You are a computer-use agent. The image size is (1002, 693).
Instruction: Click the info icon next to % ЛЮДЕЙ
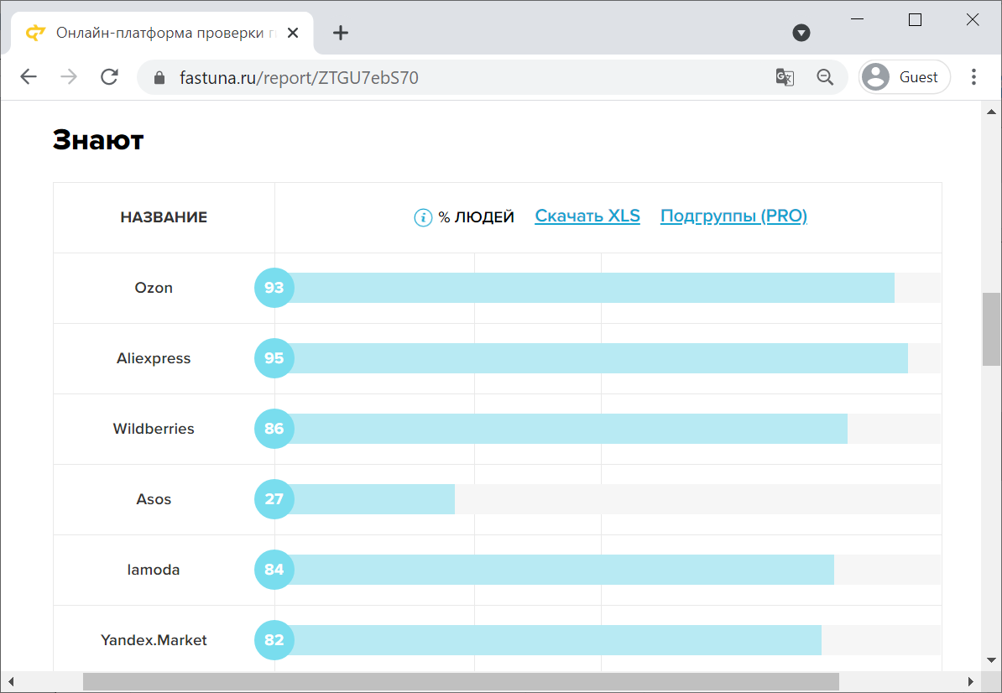click(x=423, y=218)
